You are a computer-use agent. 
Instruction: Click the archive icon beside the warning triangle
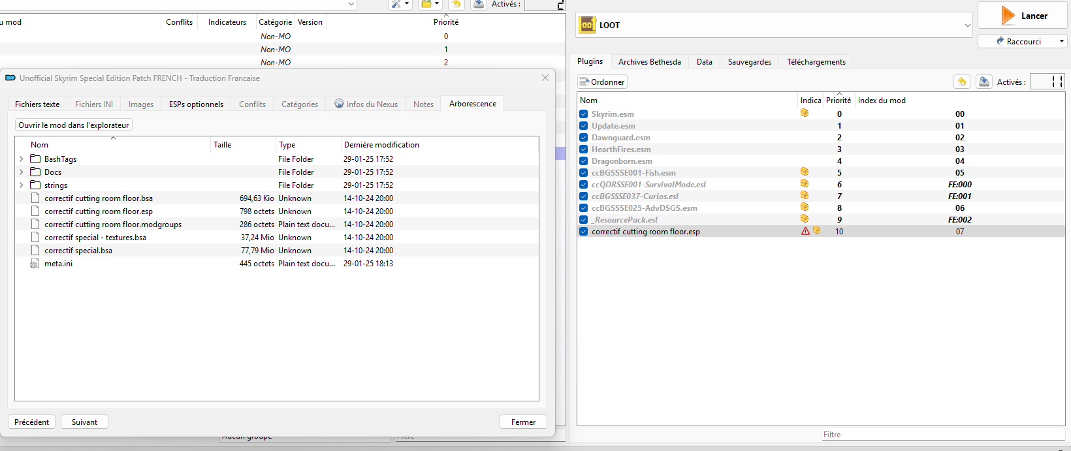coord(816,230)
